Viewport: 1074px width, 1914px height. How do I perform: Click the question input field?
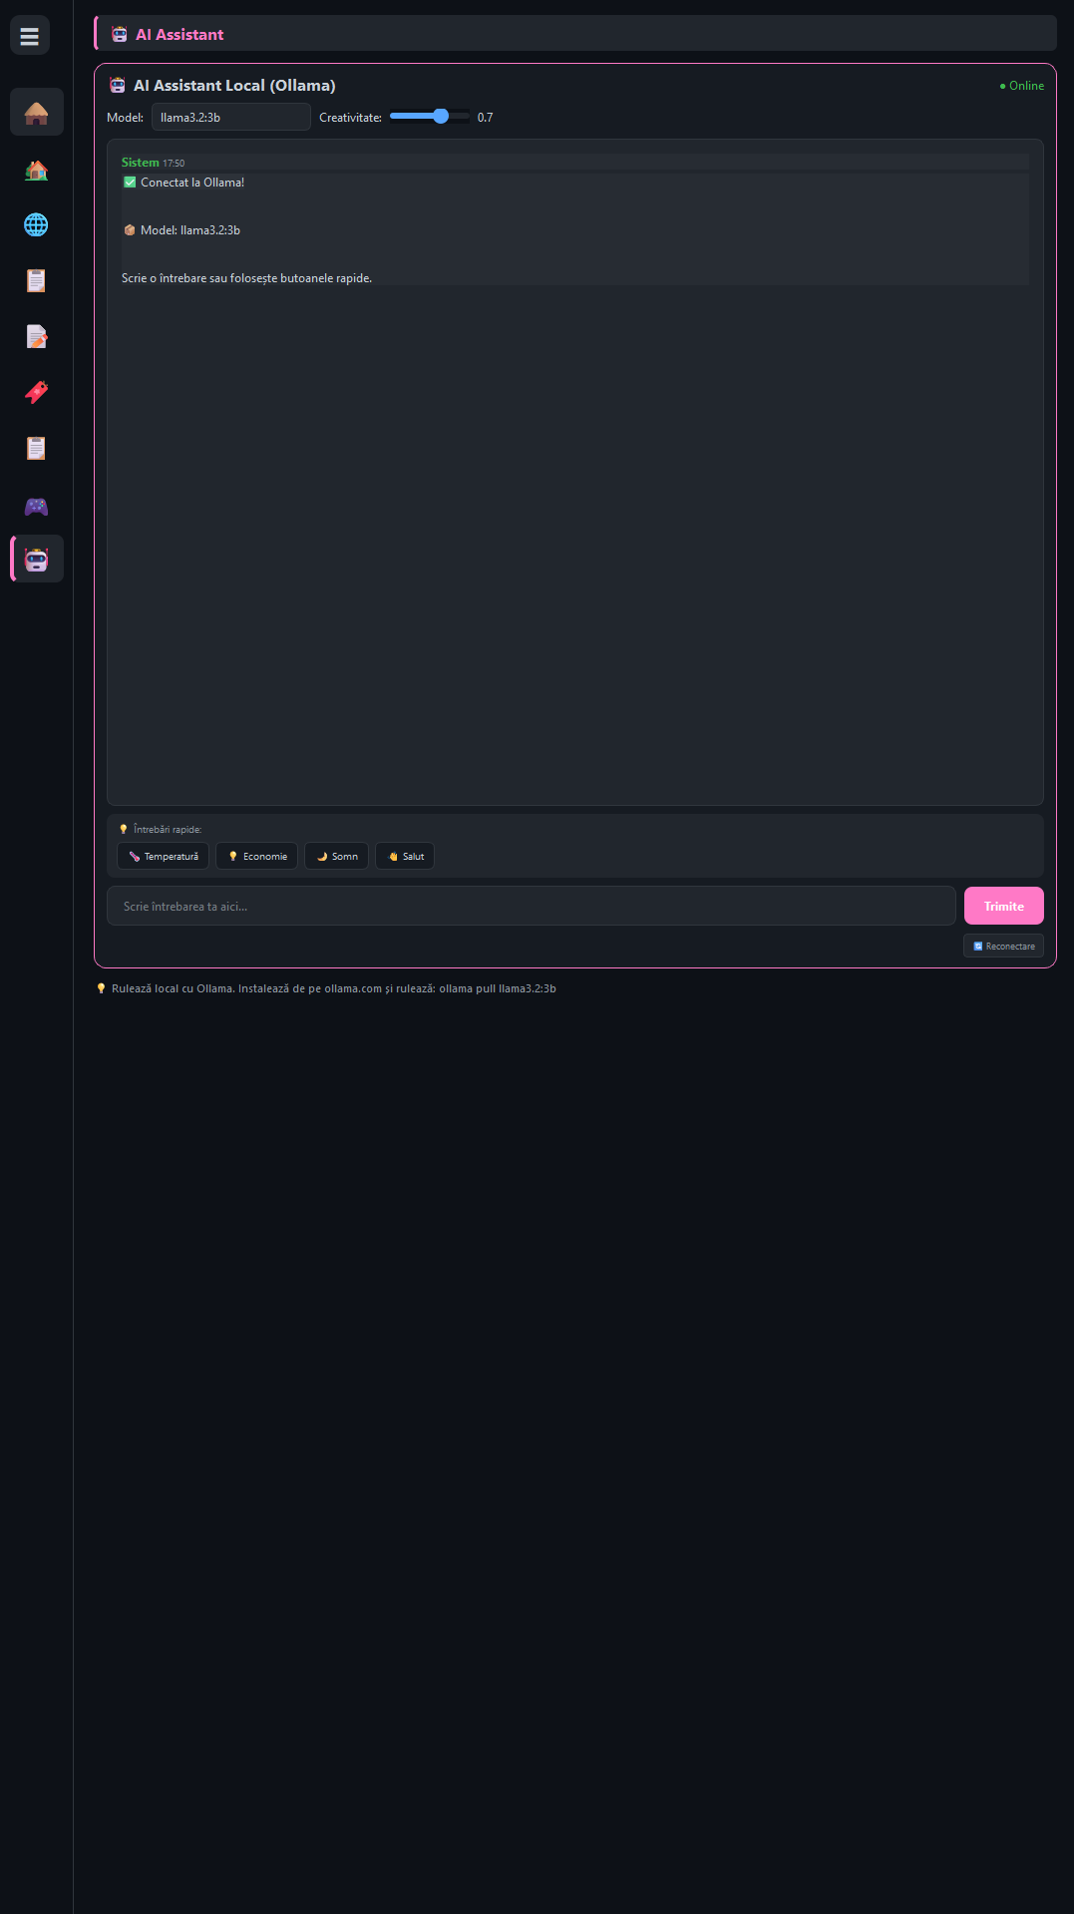[x=532, y=906]
